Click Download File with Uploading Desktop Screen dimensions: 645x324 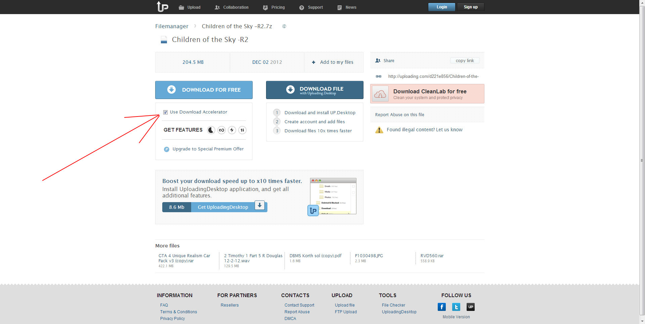pos(315,90)
